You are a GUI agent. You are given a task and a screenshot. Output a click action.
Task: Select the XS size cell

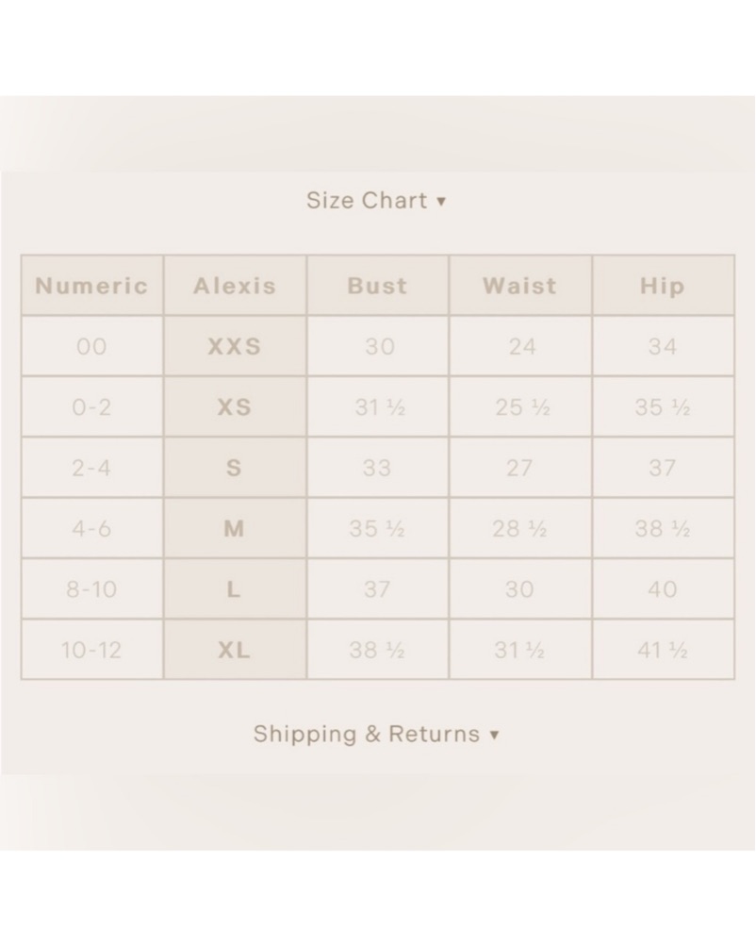point(235,407)
